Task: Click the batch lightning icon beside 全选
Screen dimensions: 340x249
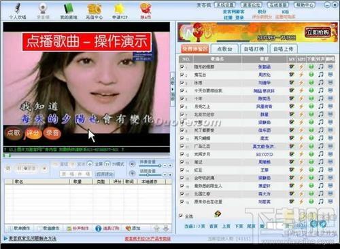Action: pyautogui.click(x=218, y=214)
